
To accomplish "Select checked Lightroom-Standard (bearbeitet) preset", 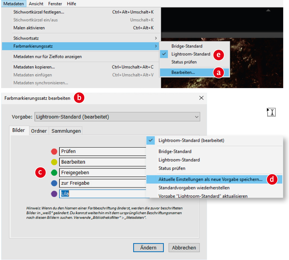I will click(x=214, y=140).
